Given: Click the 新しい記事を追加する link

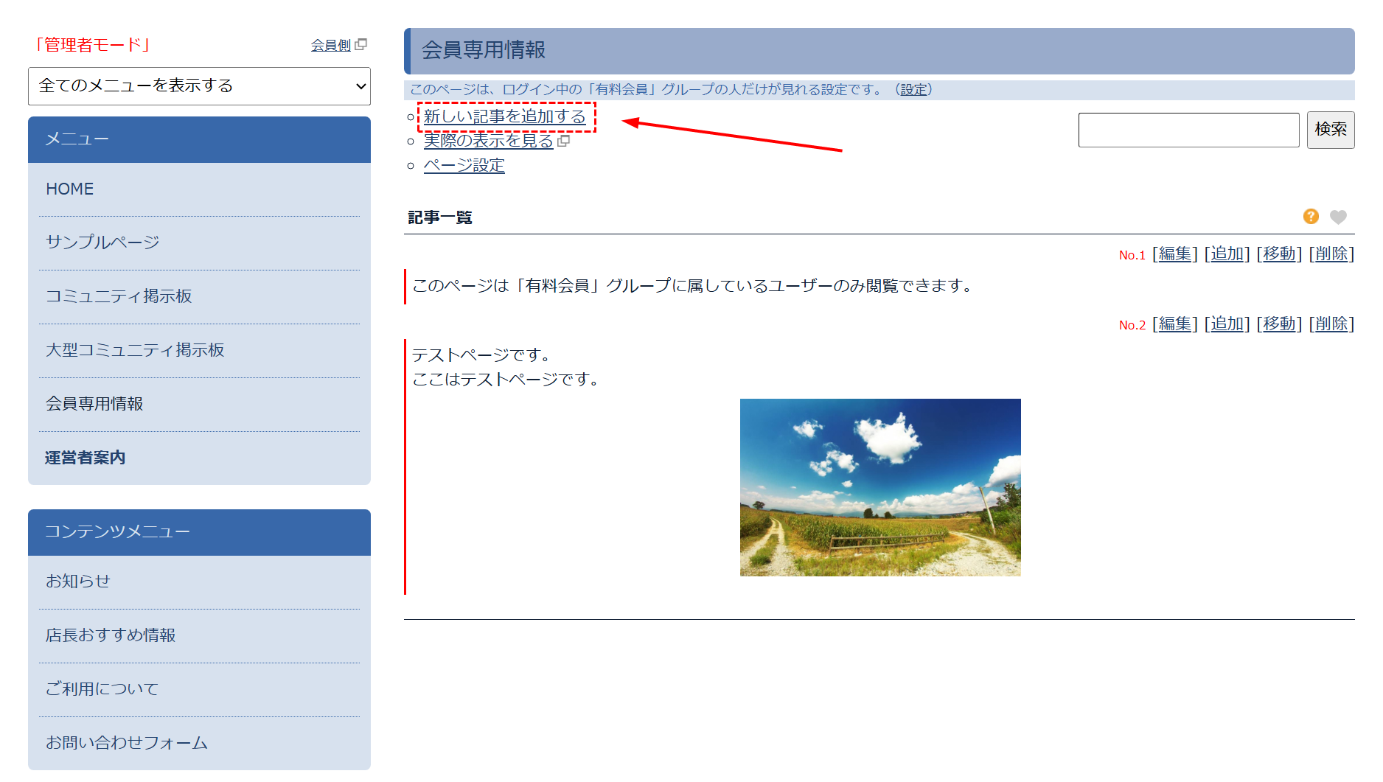Looking at the screenshot, I should 505,116.
